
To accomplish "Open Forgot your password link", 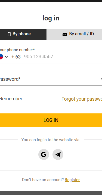I will (82, 99).
